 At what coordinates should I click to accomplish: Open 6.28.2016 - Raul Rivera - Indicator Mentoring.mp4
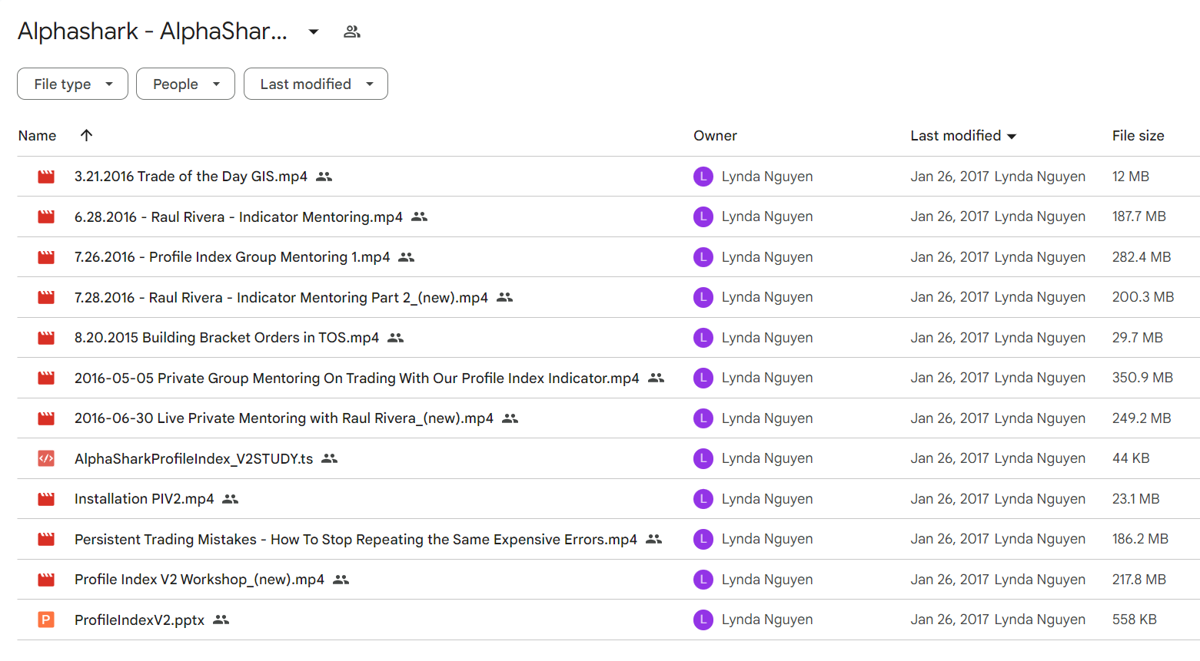(x=238, y=217)
